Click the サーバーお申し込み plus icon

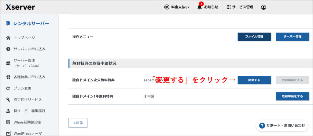tap(8, 49)
